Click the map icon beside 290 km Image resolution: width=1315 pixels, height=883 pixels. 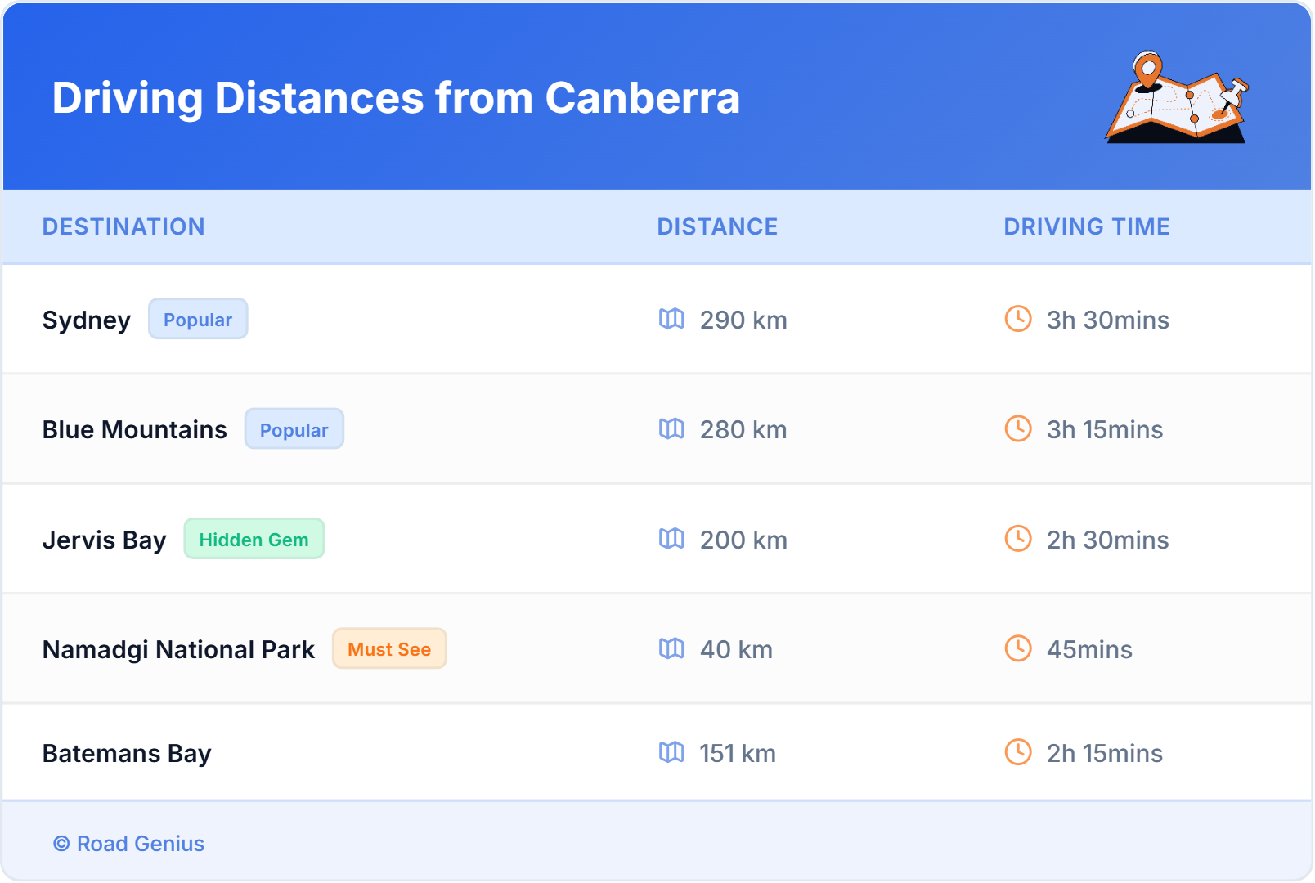pos(671,319)
